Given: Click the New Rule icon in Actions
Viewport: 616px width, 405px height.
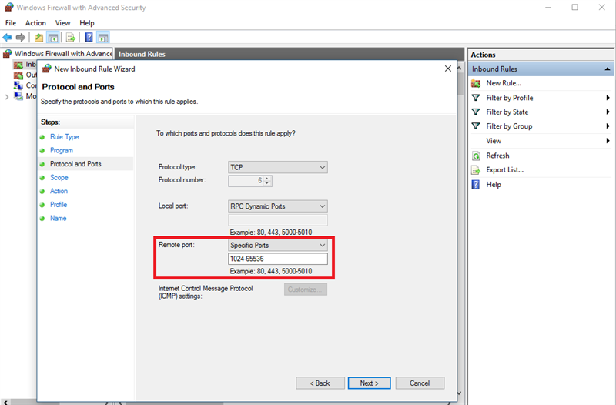Looking at the screenshot, I should coord(476,83).
